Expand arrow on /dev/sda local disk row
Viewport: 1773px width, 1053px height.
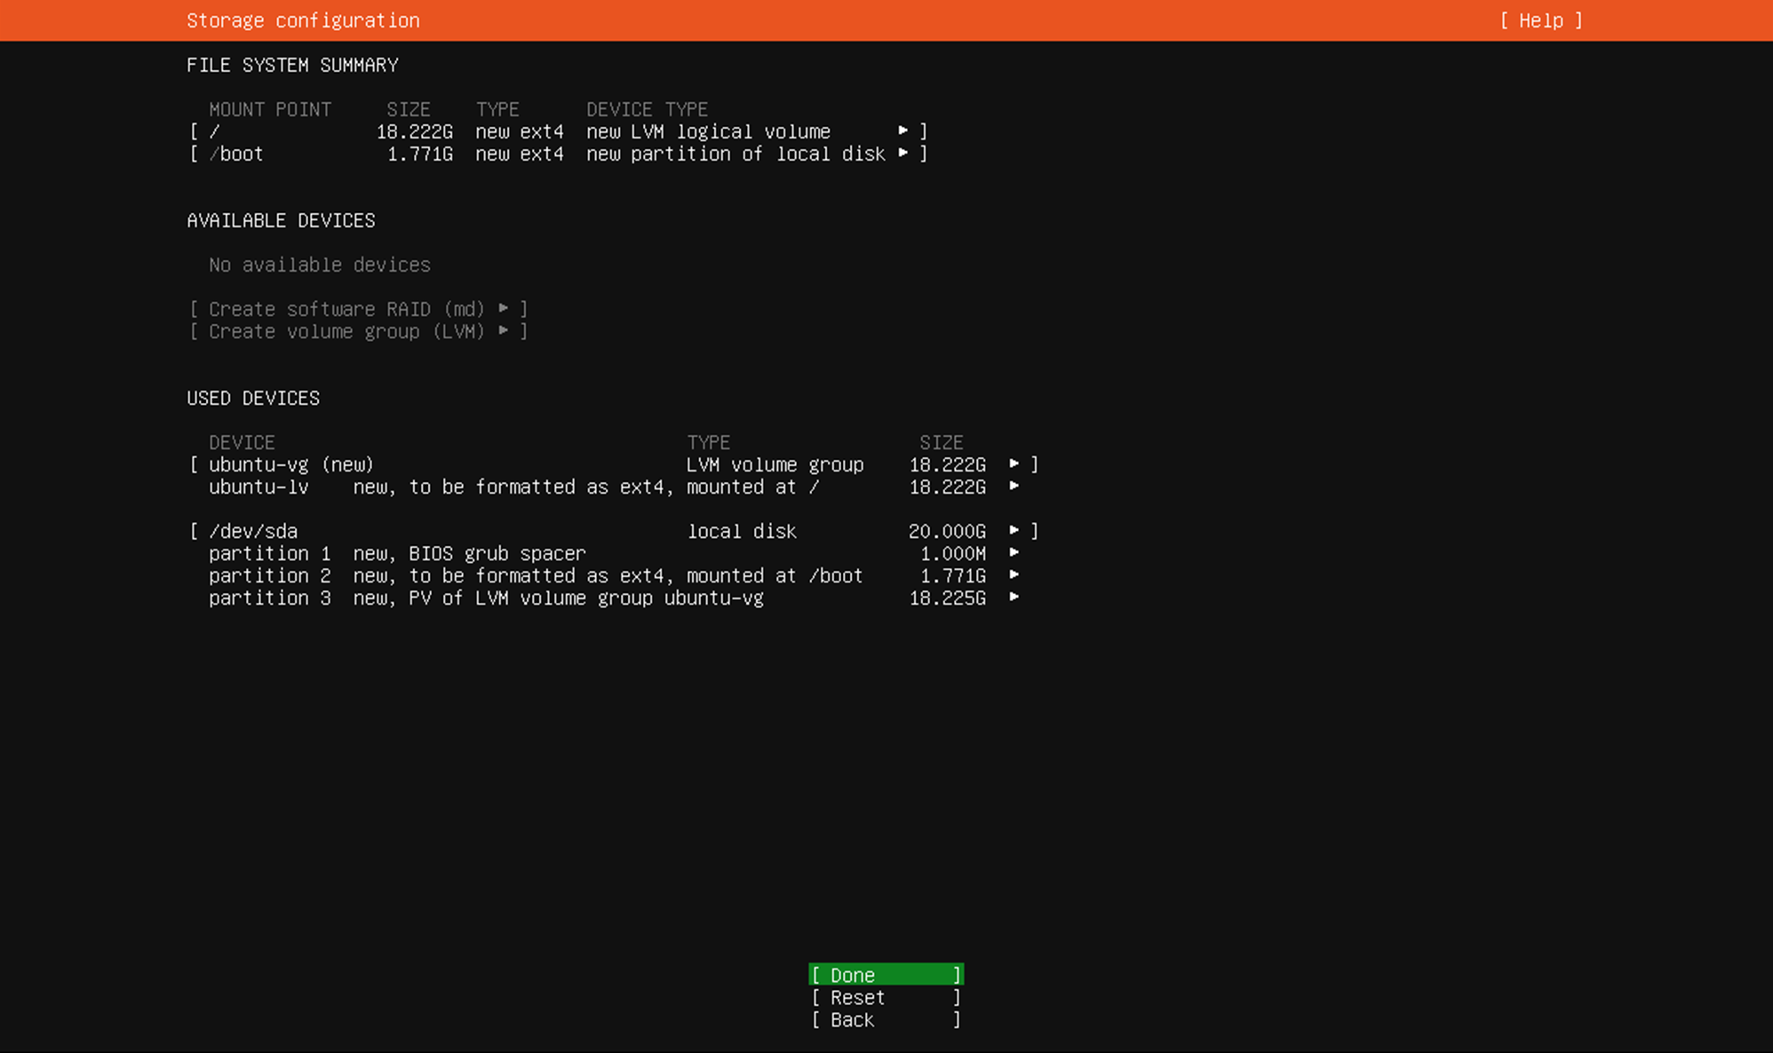[x=1014, y=530]
